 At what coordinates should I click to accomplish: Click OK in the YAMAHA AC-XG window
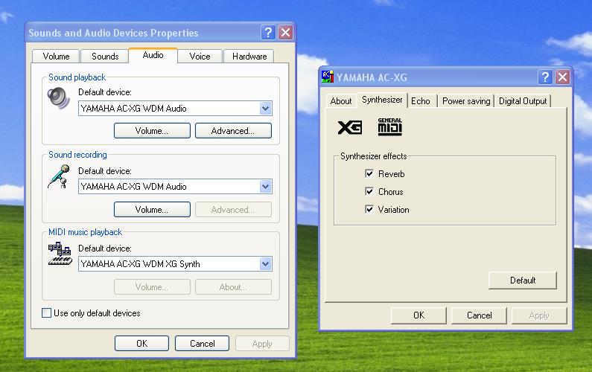point(418,315)
